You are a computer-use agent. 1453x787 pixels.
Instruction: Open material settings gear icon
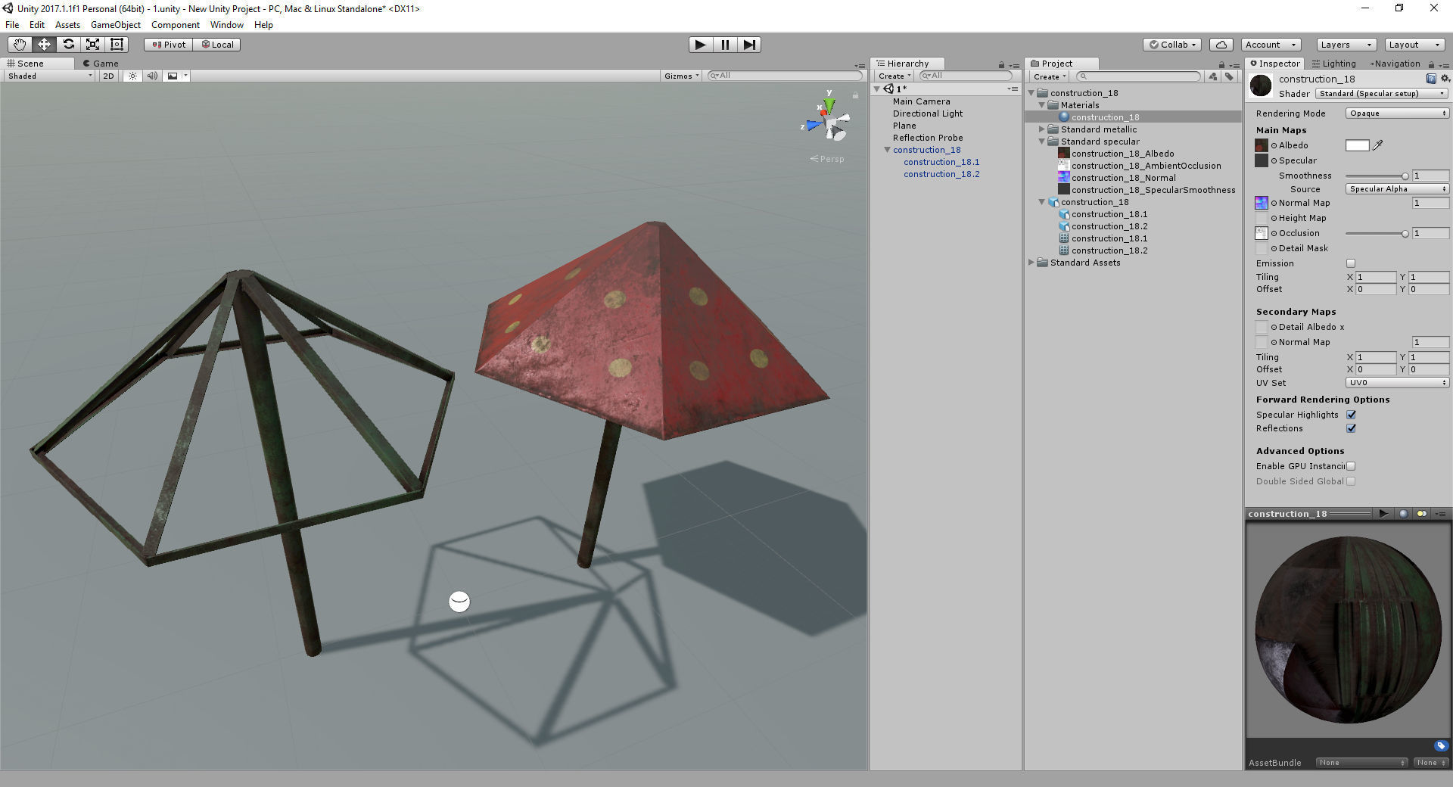[x=1445, y=79]
